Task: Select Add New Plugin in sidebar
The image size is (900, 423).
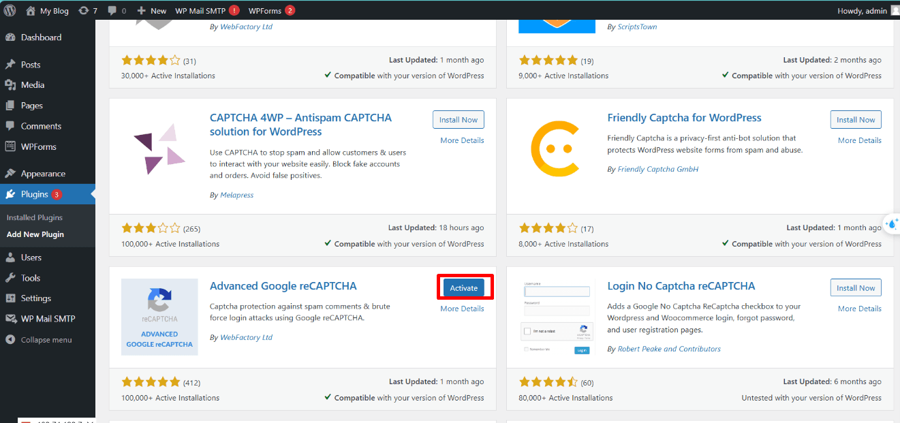Action: (33, 234)
